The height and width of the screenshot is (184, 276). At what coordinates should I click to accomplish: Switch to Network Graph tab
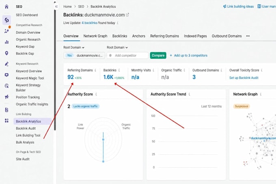coord(95,36)
